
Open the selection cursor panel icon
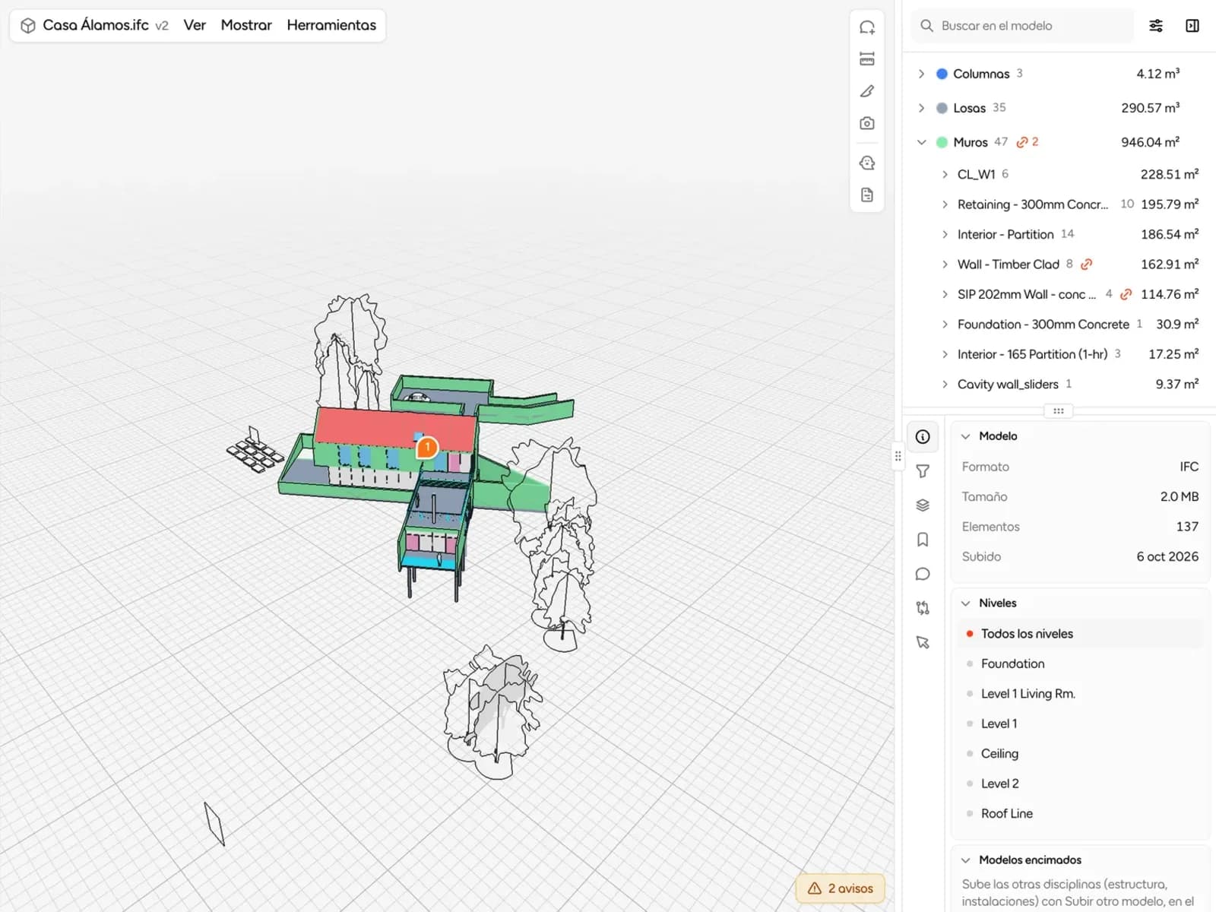click(x=923, y=642)
